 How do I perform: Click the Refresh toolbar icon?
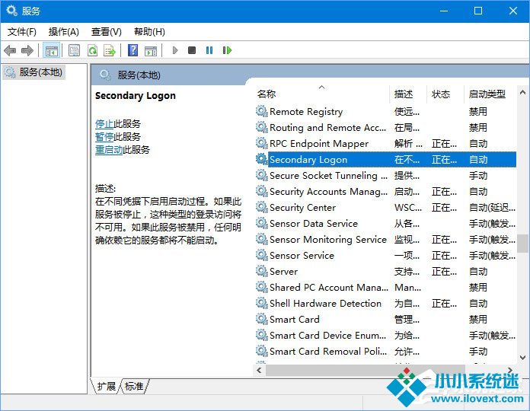coord(92,51)
